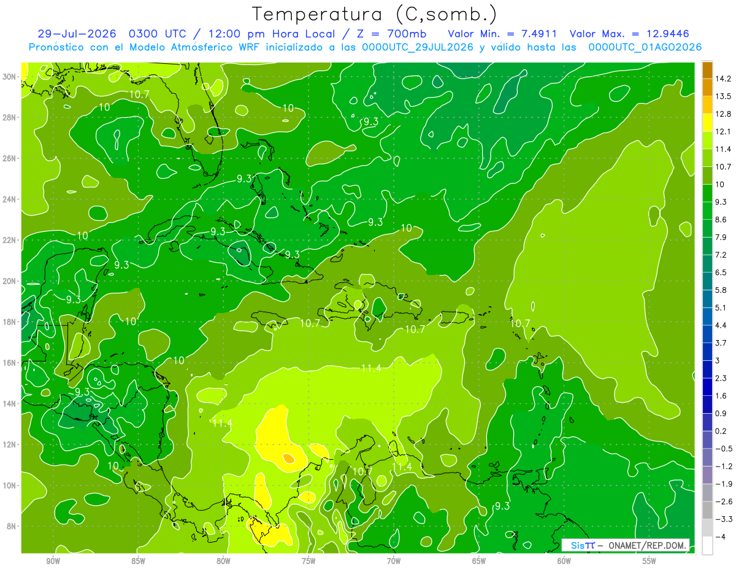The width and height of the screenshot is (736, 569).
Task: Click the 0.9 color scale label
Action: point(722,413)
